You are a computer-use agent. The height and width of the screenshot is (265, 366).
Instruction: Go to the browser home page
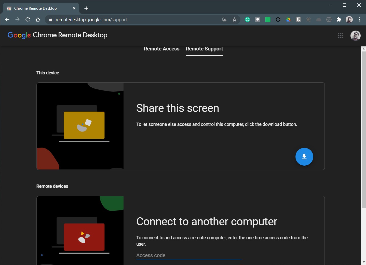(x=38, y=20)
